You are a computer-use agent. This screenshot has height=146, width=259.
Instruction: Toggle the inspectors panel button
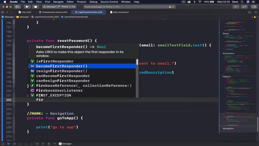coord(254,7)
